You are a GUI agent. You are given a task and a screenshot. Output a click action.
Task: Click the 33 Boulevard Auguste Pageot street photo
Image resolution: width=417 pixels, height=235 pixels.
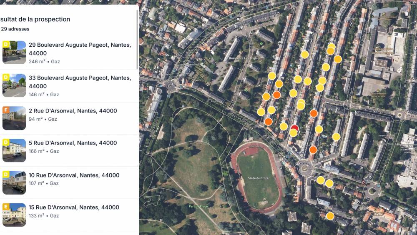click(x=14, y=85)
